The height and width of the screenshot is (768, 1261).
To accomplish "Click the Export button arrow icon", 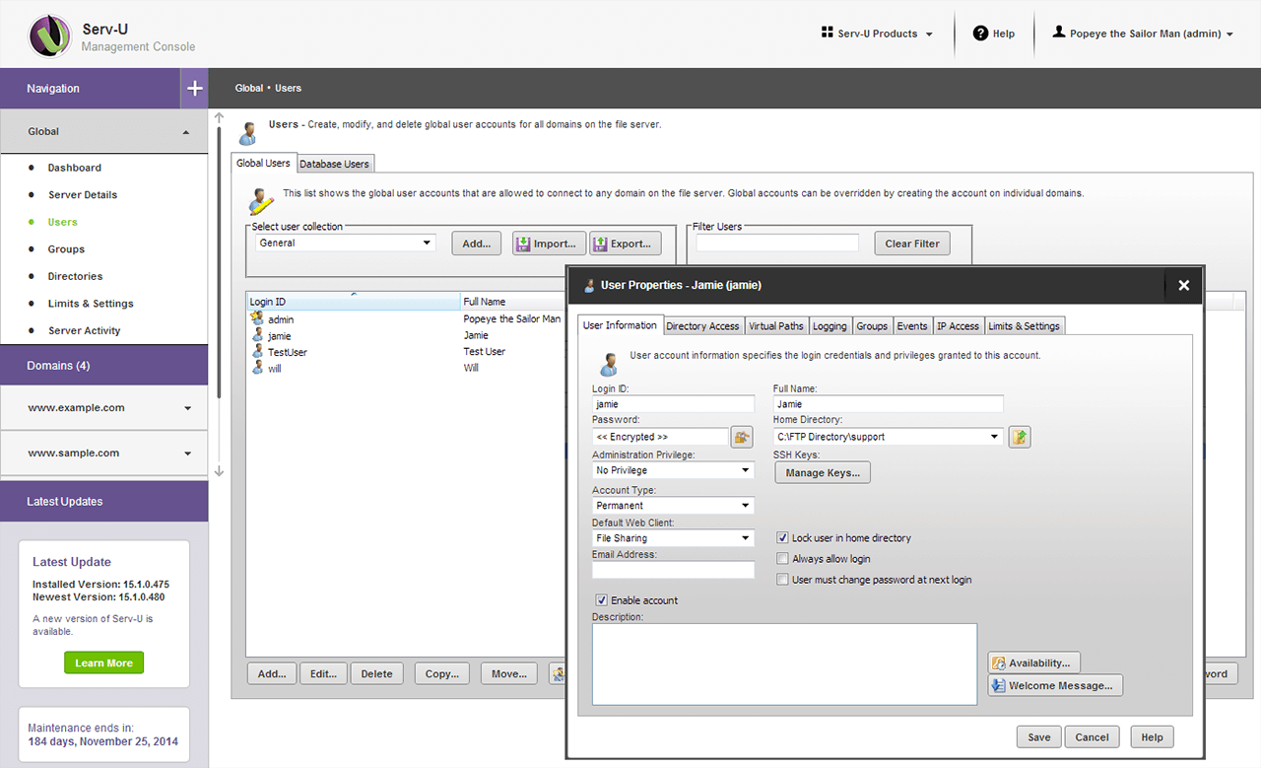I will tap(600, 244).
